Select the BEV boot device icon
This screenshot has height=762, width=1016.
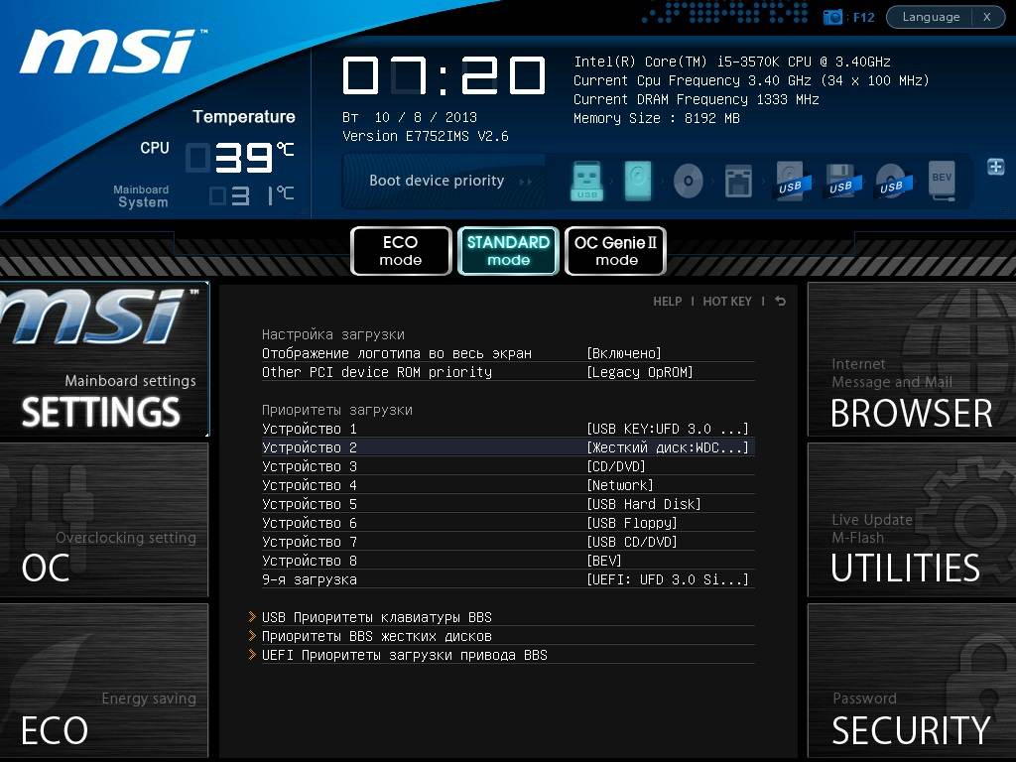(942, 182)
